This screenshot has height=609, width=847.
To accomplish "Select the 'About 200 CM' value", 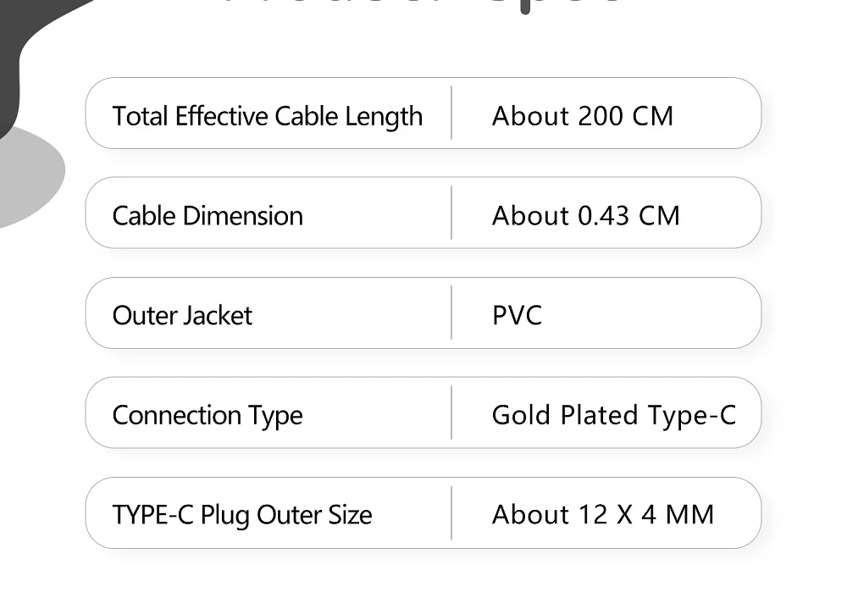I will pyautogui.click(x=583, y=116).
